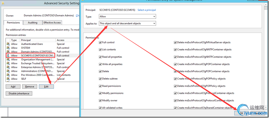Select the Pre-Windows 2000 Compatible entry
The image size is (269, 118).
point(42,75)
